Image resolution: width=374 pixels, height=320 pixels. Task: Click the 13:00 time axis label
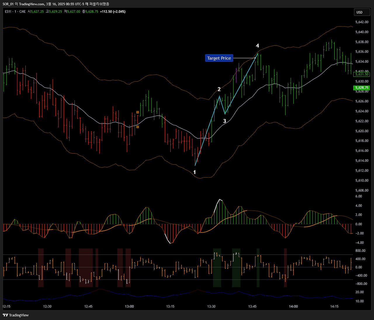(129, 307)
